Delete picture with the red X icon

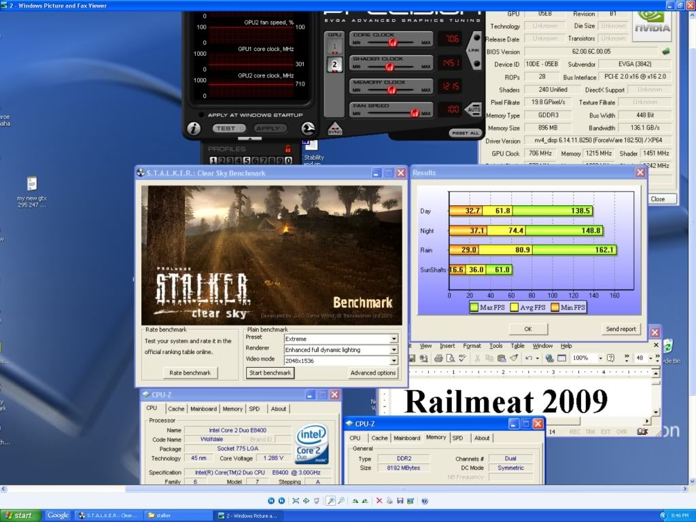pyautogui.click(x=379, y=501)
